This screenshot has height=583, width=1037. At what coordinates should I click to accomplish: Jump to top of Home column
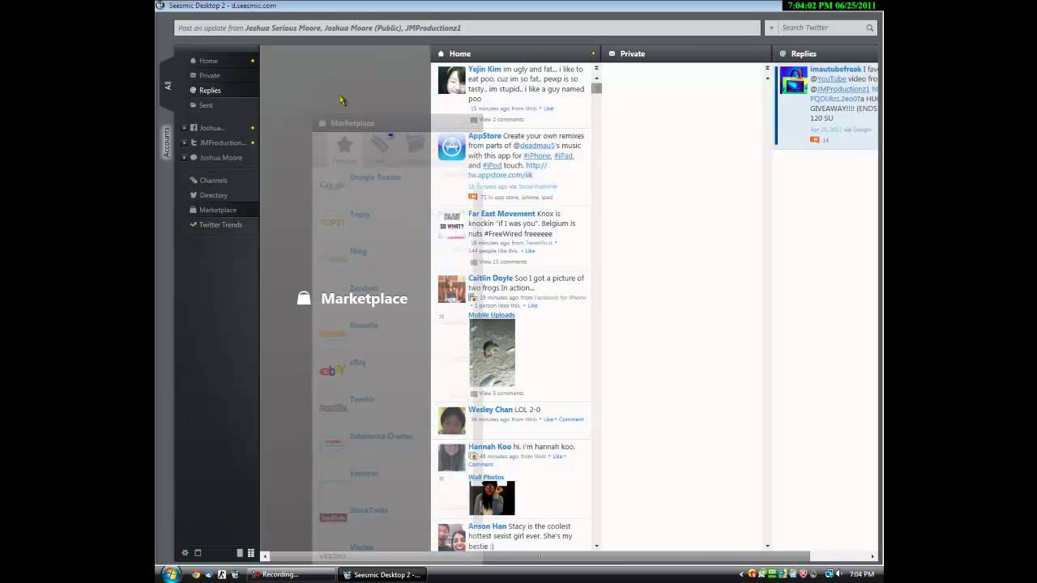[x=596, y=68]
